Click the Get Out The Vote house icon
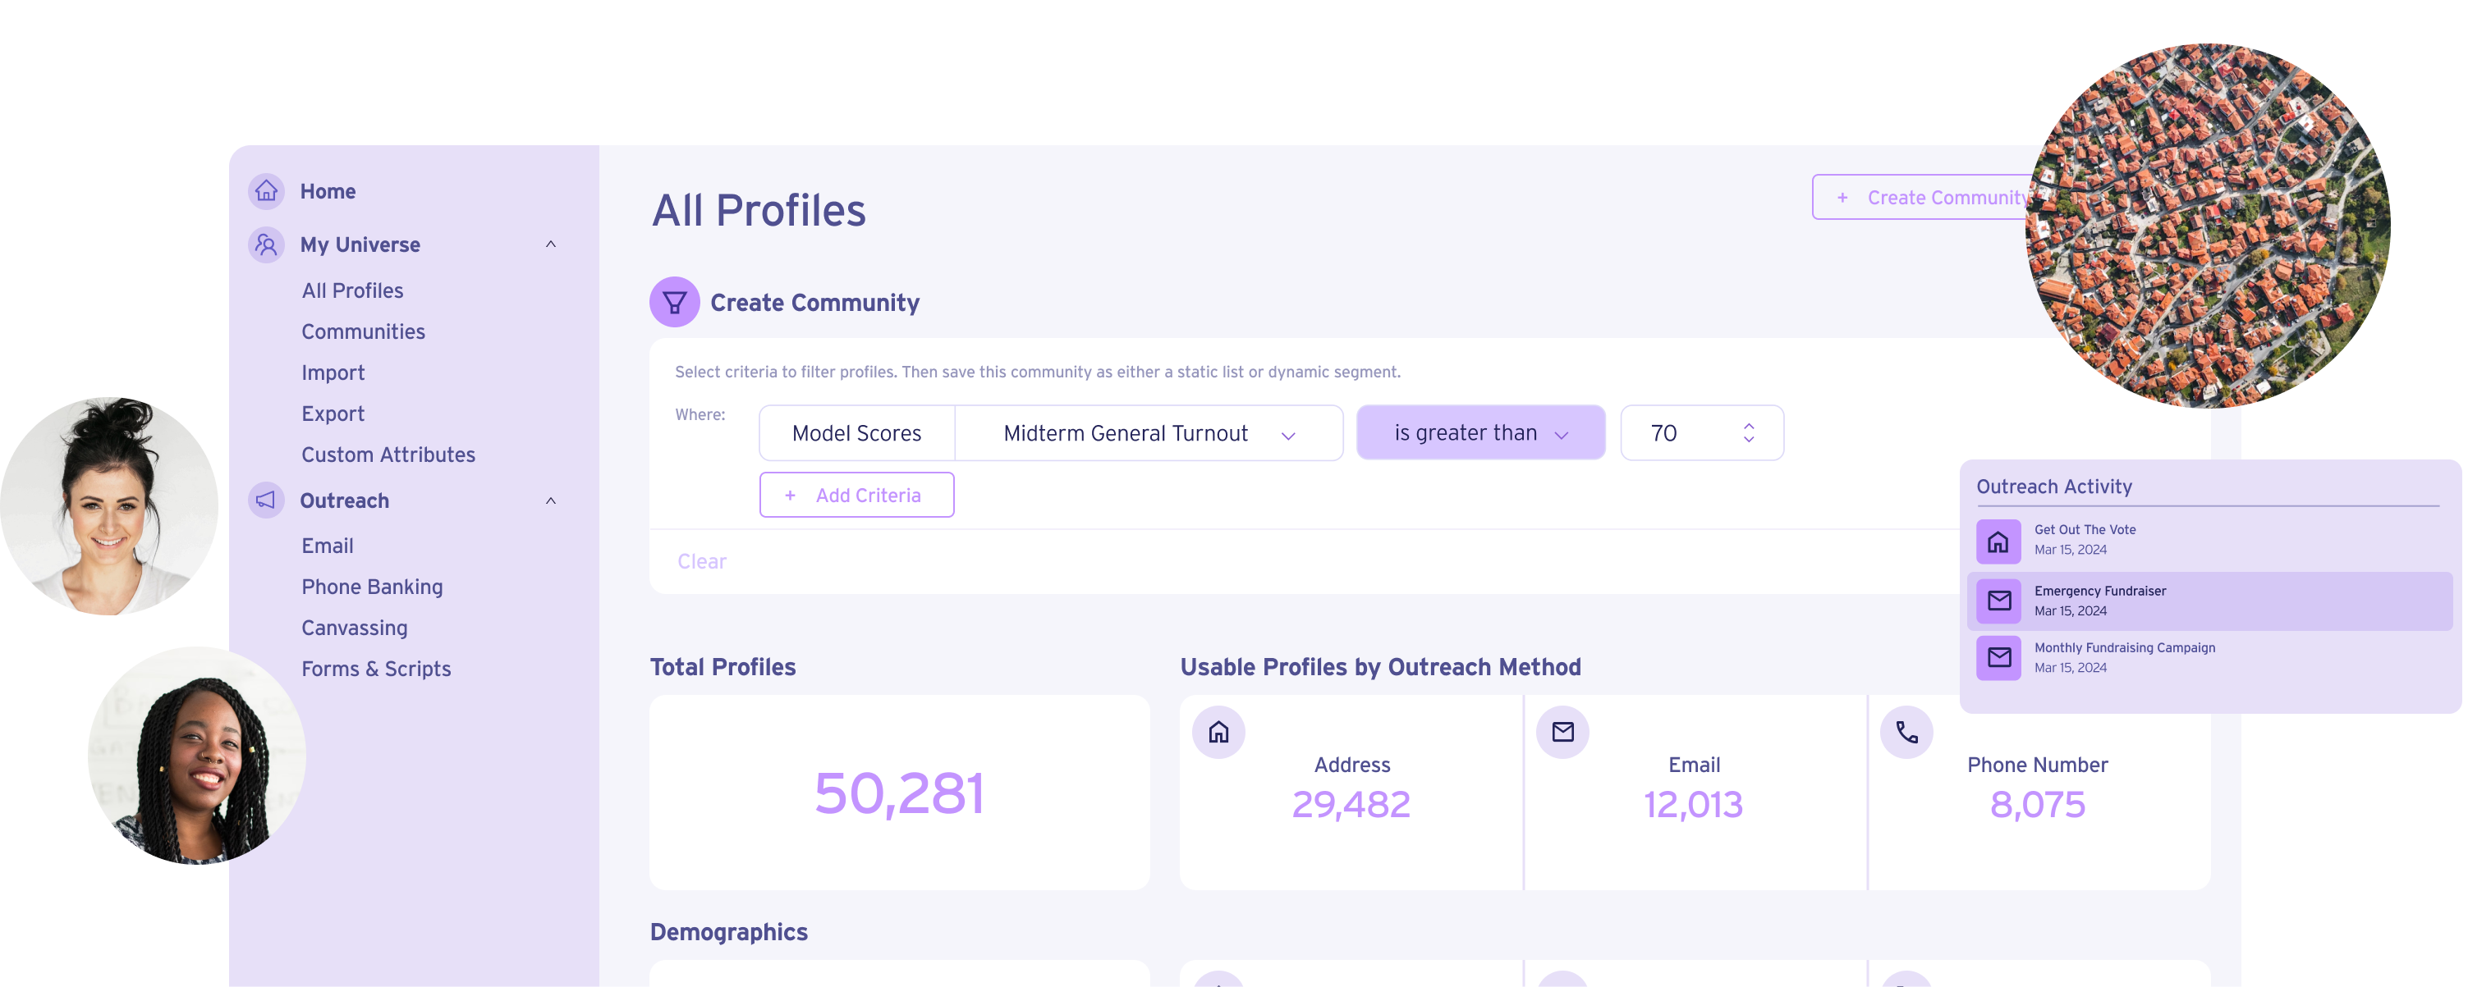Viewport: 2468px width, 987px height. coord(1999,541)
